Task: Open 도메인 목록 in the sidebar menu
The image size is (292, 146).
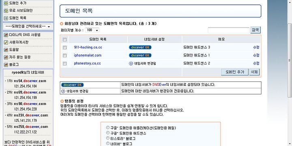Action: tap(18, 18)
